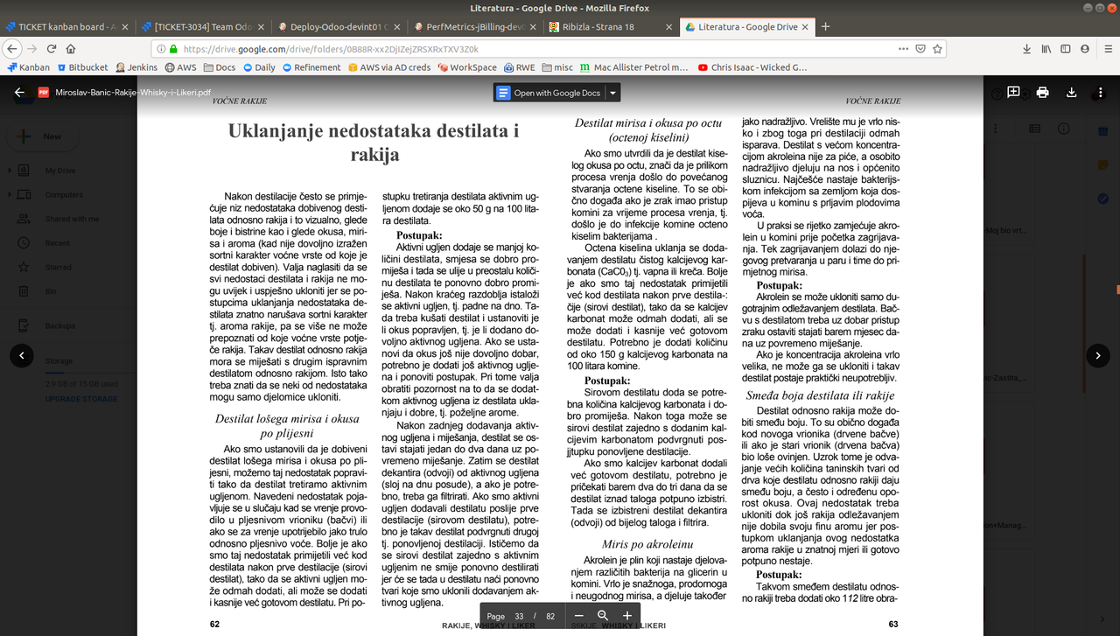Image resolution: width=1120 pixels, height=636 pixels.
Task: Open Firefox account icon
Action: tap(1083, 49)
